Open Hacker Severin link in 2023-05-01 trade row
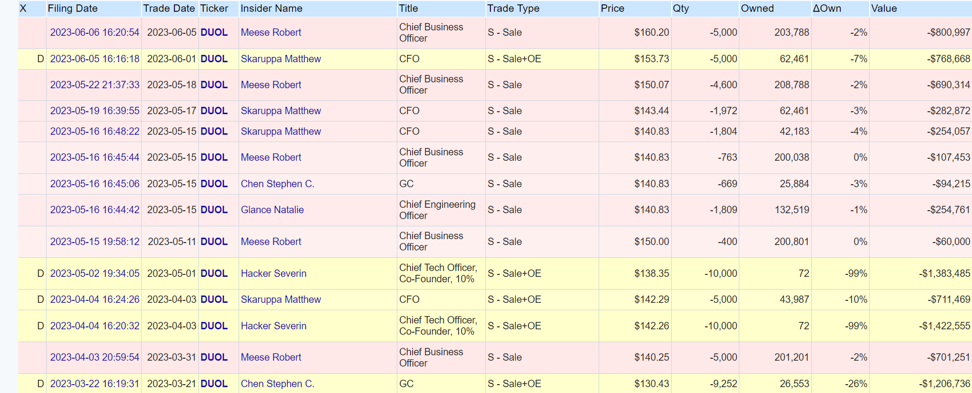 pos(273,273)
